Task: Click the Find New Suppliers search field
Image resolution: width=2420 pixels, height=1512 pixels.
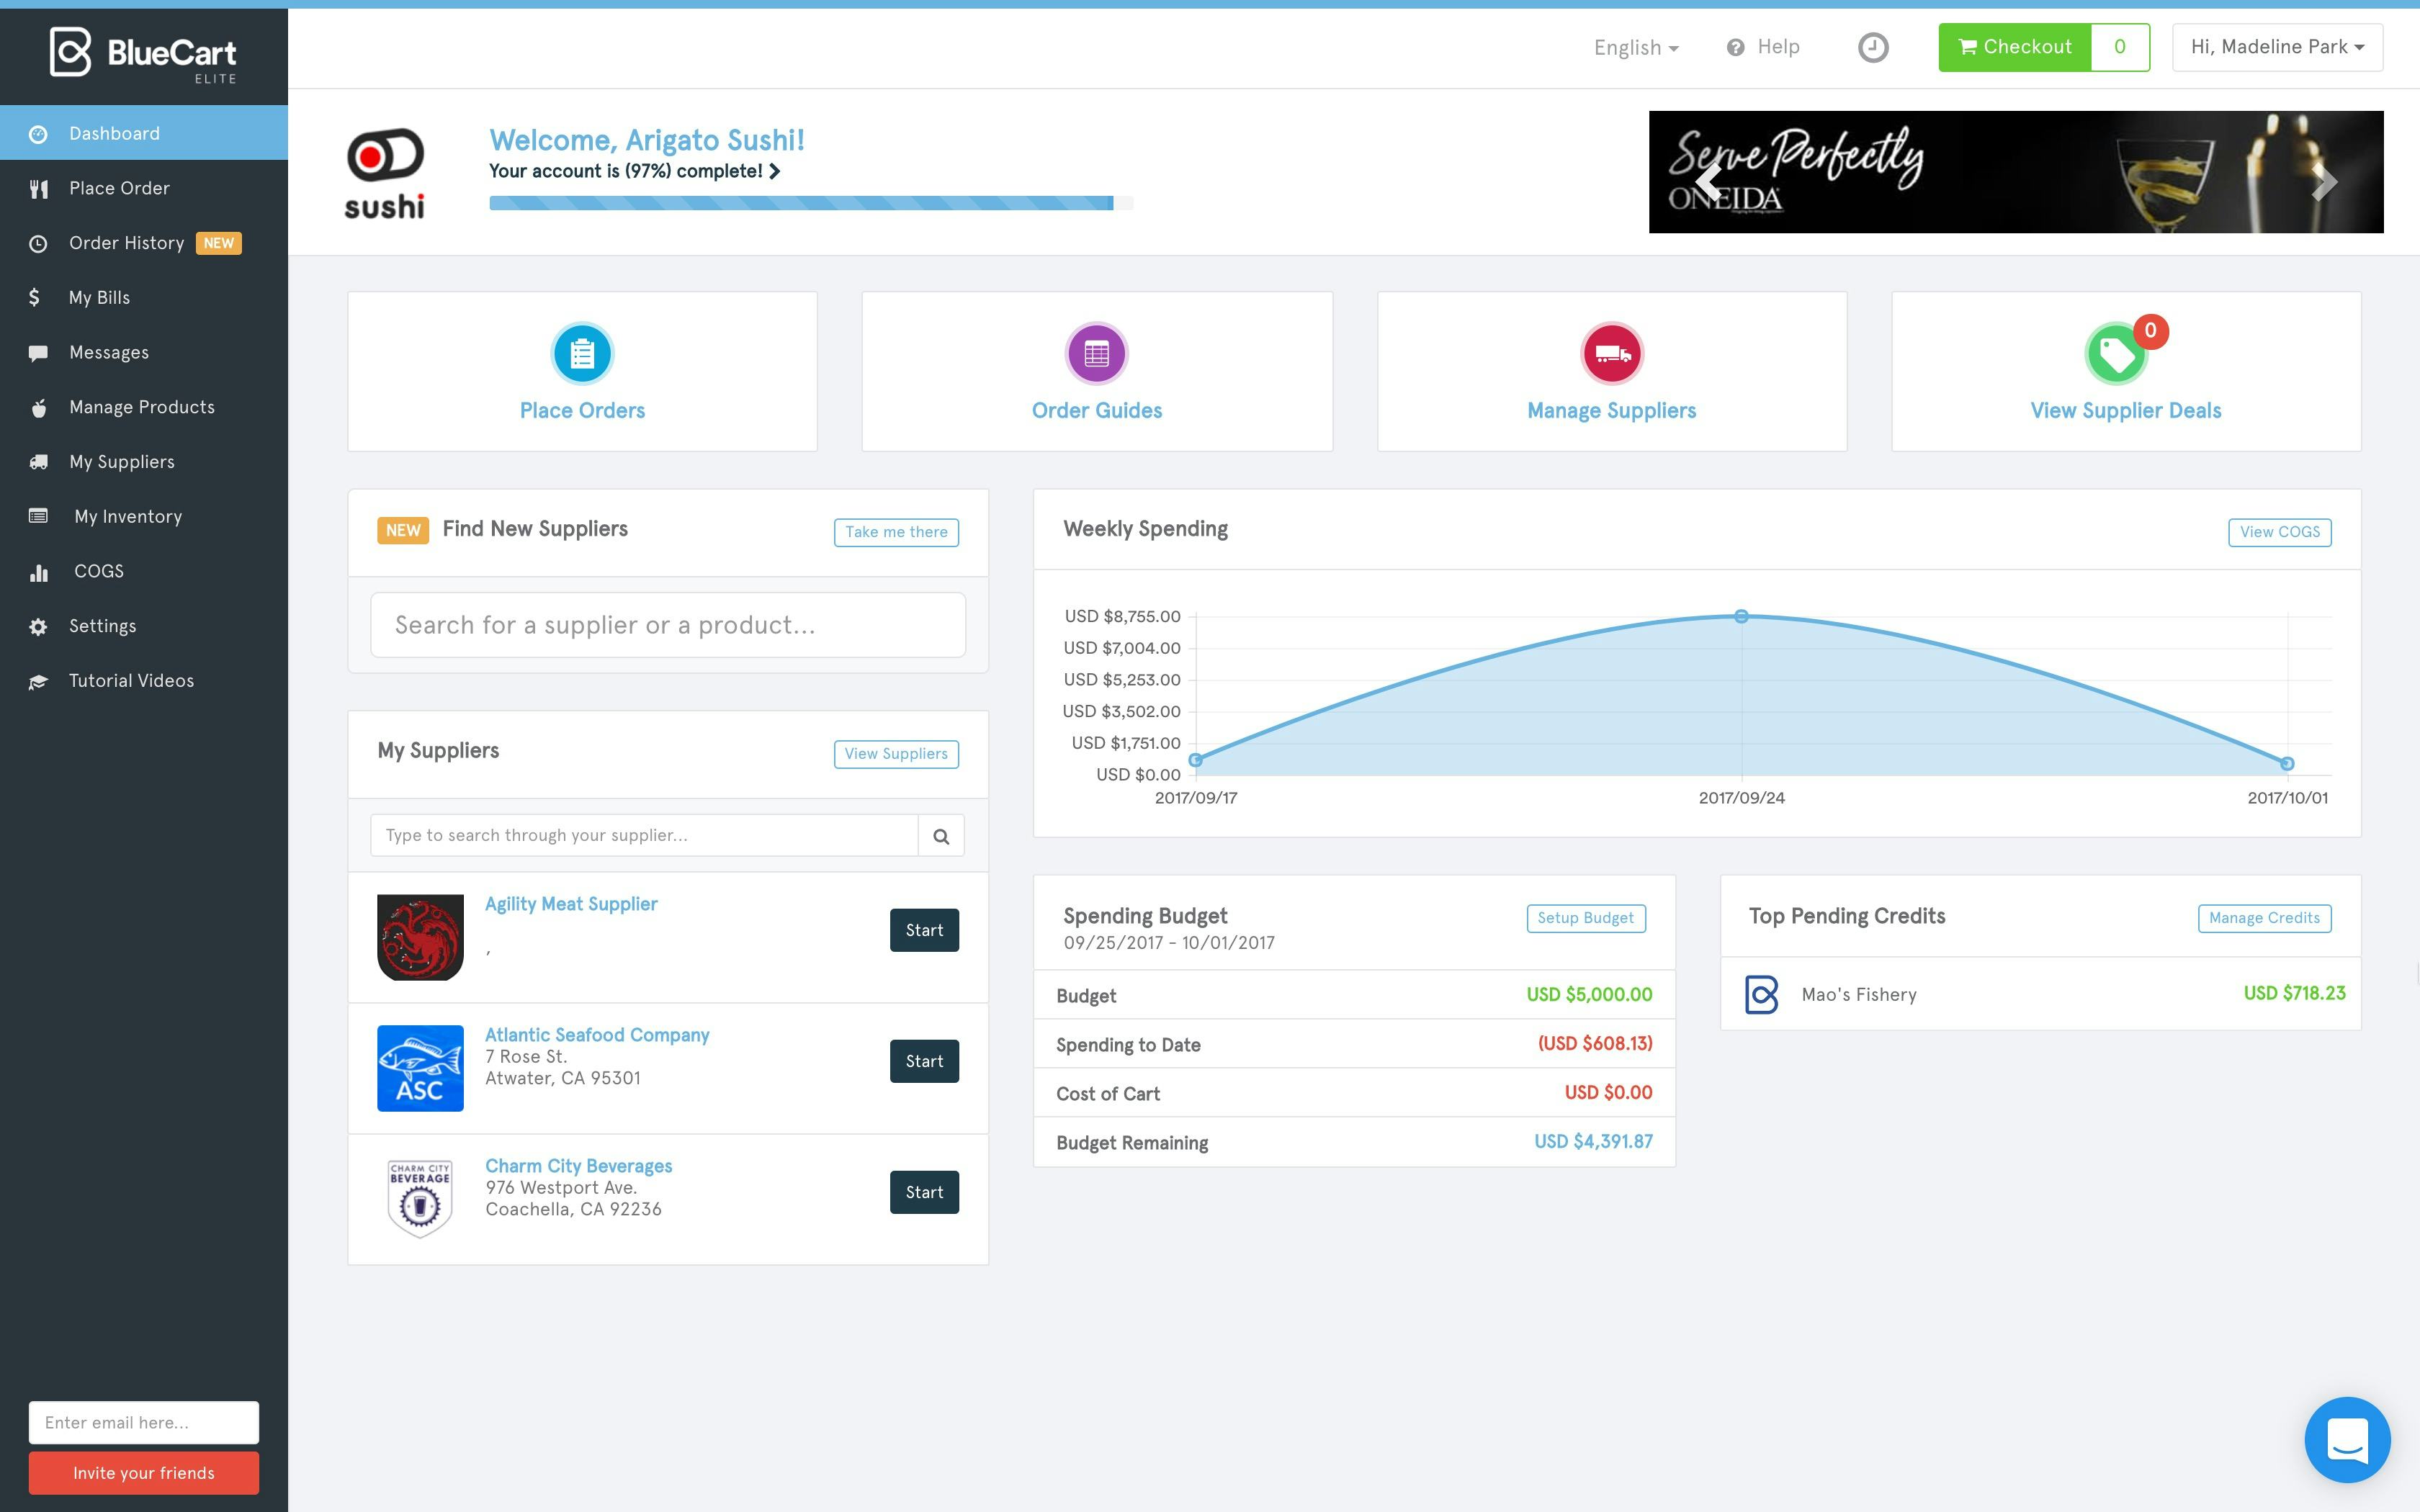Action: pos(667,625)
